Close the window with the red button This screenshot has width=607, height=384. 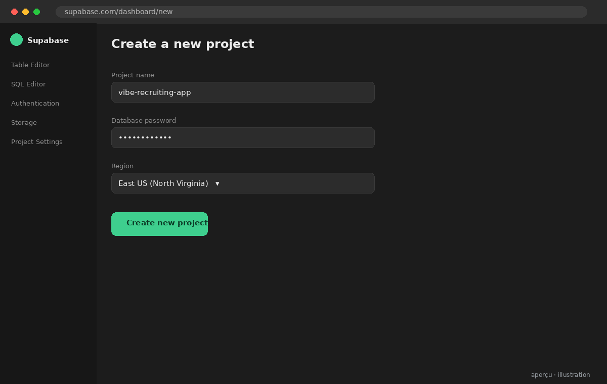(x=14, y=12)
